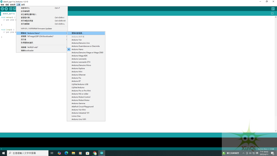Pick Arduino Uno WiFi board
The height and width of the screenshot is (156, 277).
tap(86, 119)
